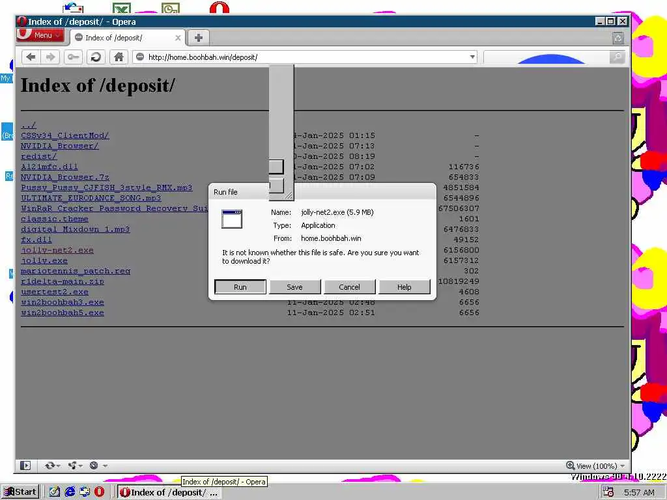Screen dimensions: 667x500
Task: Click the address bar URL field
Action: point(306,57)
